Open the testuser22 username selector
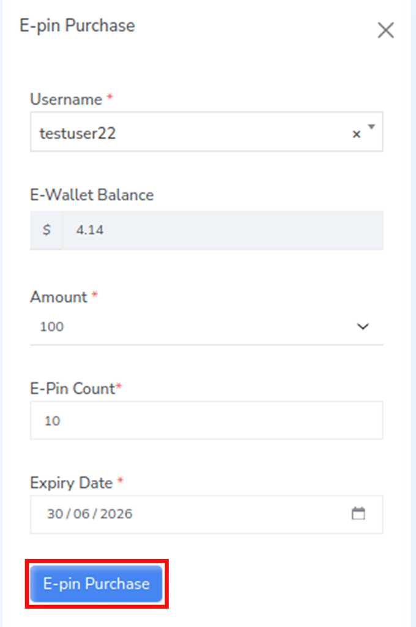Image resolution: width=416 pixels, height=627 pixels. pyautogui.click(x=207, y=132)
